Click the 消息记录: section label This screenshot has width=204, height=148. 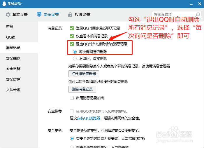click(x=55, y=28)
